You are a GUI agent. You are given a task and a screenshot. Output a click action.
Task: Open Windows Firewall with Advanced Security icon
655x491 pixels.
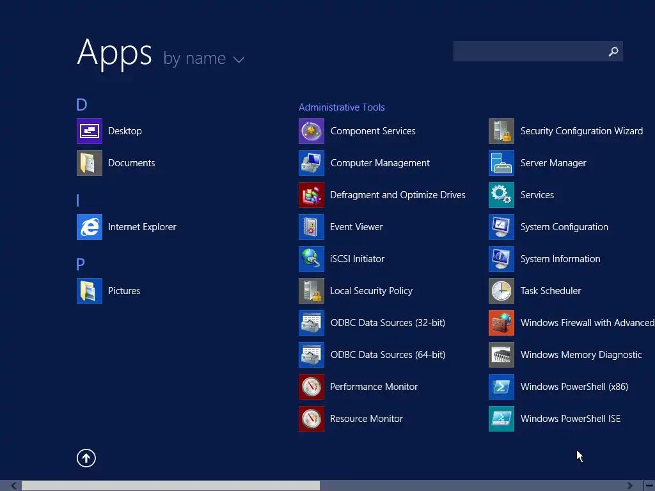(x=501, y=323)
